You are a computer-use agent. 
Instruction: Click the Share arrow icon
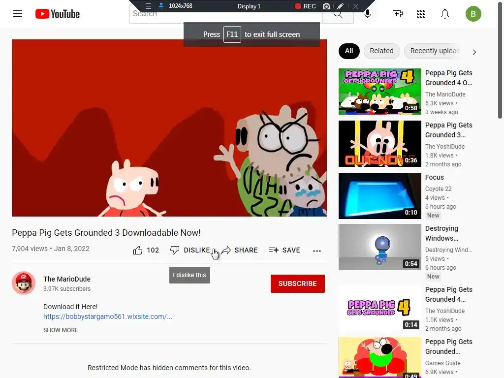(x=226, y=250)
